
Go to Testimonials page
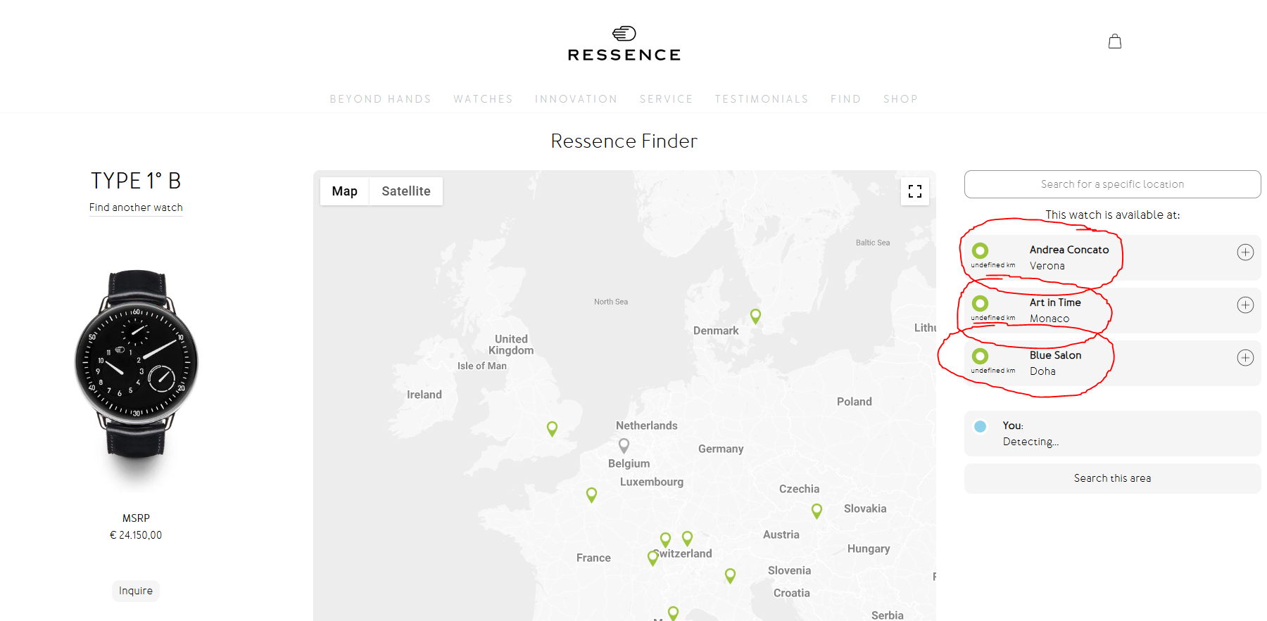point(762,99)
